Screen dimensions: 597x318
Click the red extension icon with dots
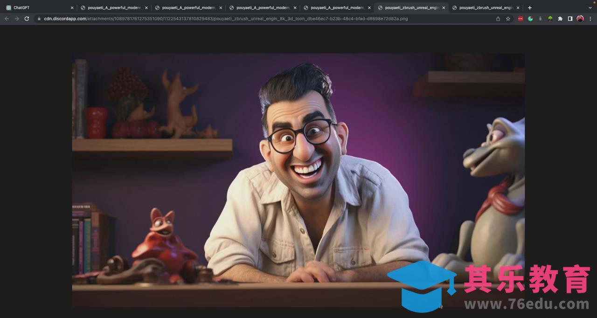point(521,19)
